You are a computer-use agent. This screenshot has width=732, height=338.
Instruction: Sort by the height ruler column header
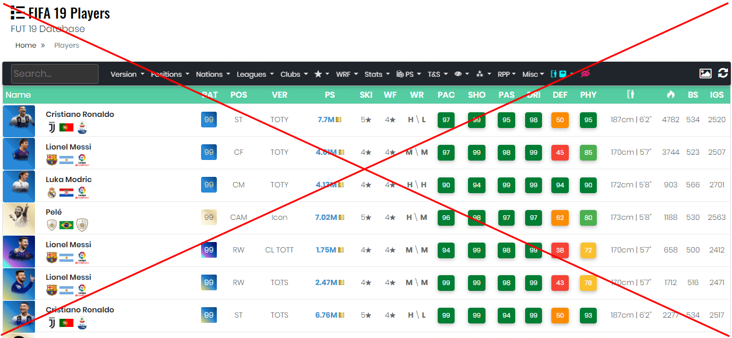(630, 94)
